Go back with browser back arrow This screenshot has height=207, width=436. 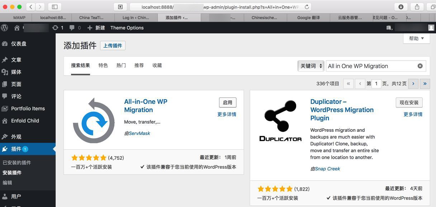(x=31, y=6)
